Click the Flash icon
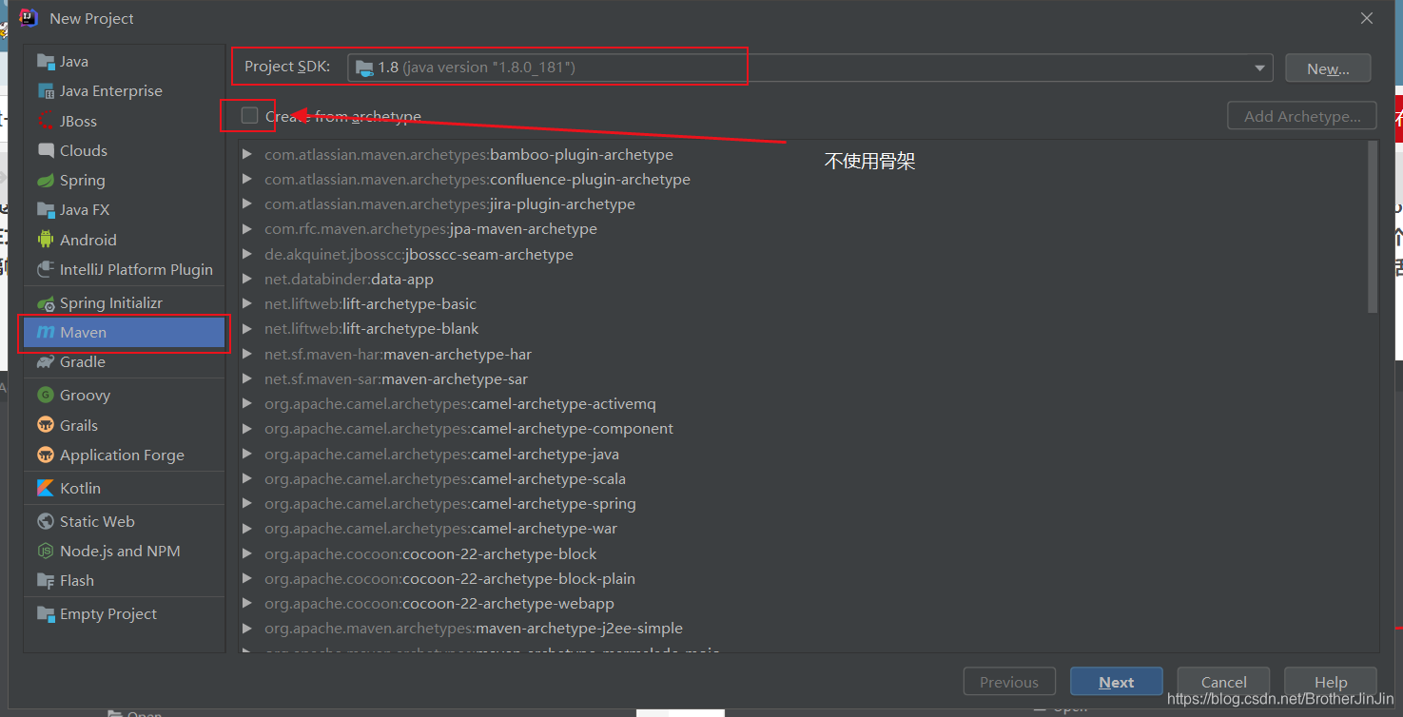This screenshot has width=1403, height=717. coord(46,580)
